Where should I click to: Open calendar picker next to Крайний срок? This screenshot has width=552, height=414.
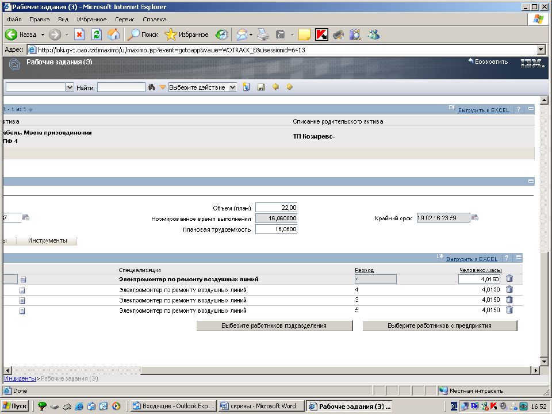pyautogui.click(x=475, y=217)
